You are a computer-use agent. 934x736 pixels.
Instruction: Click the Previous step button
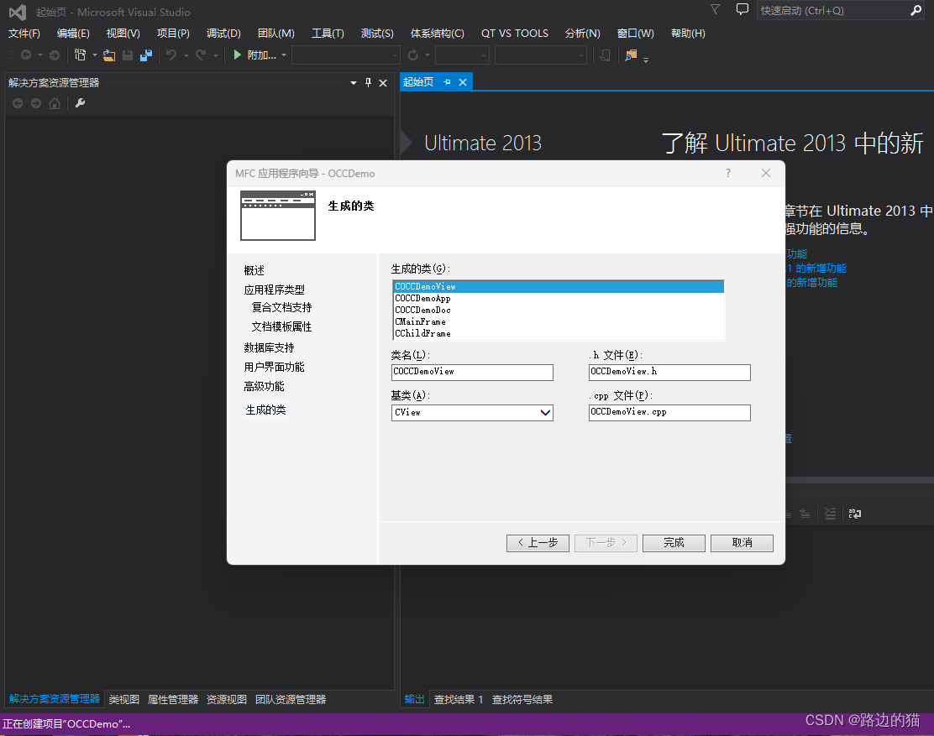[x=538, y=543]
